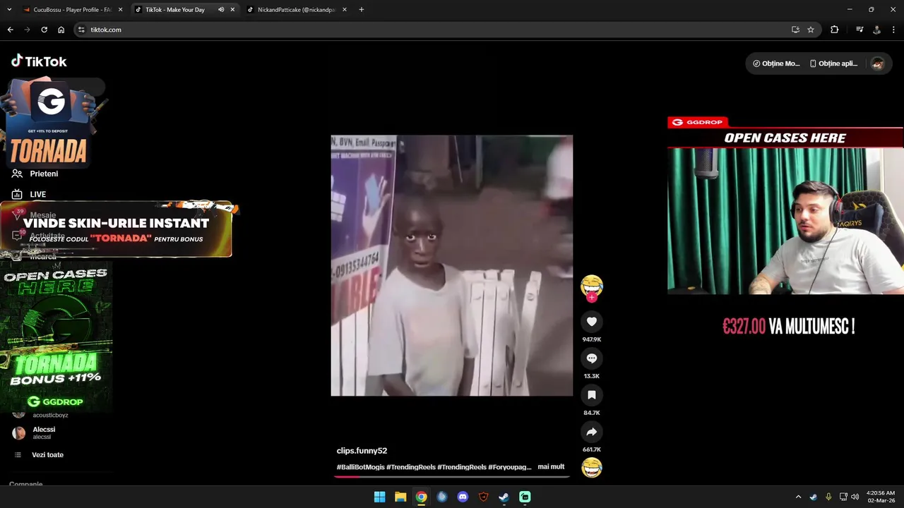This screenshot has height=508, width=904.
Task: Open a new browser tab
Action: pos(362,10)
